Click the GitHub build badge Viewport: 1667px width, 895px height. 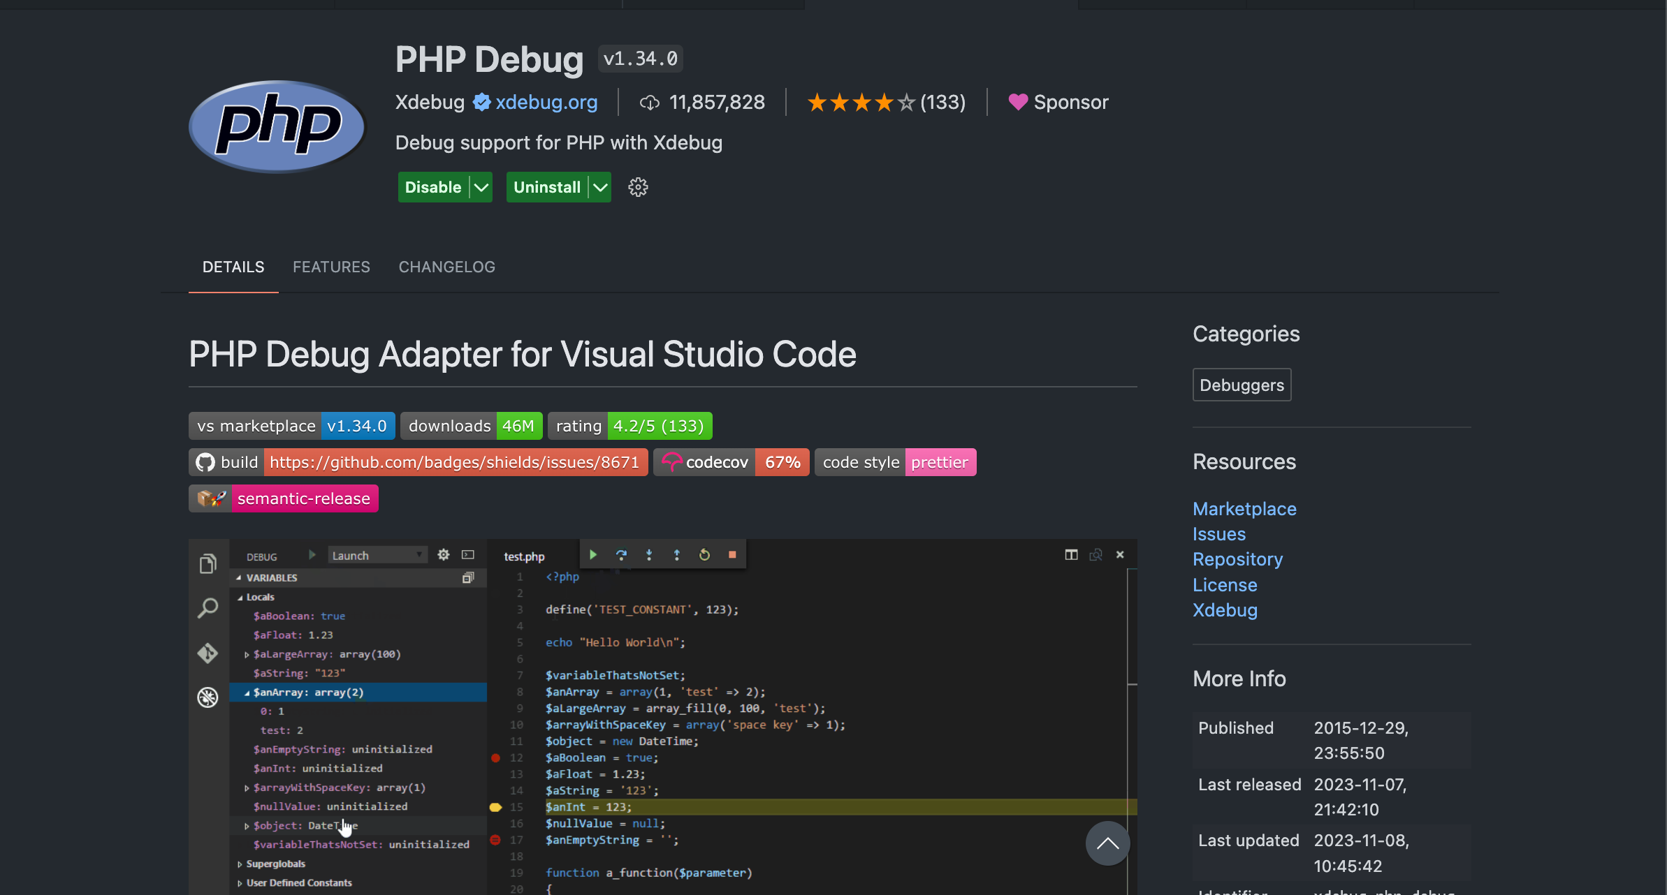418,462
